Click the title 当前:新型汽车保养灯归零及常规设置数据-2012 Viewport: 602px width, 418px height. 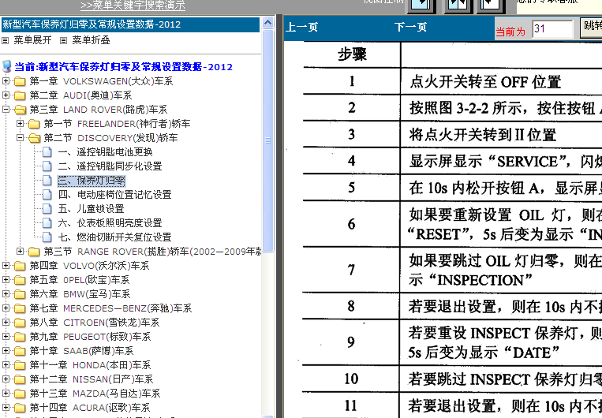[x=123, y=67]
